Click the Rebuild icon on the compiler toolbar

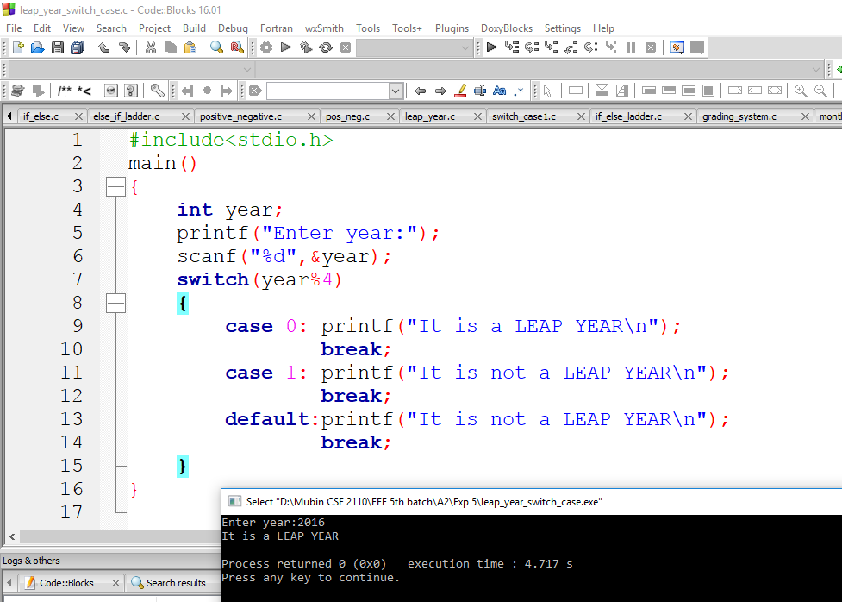click(x=325, y=47)
